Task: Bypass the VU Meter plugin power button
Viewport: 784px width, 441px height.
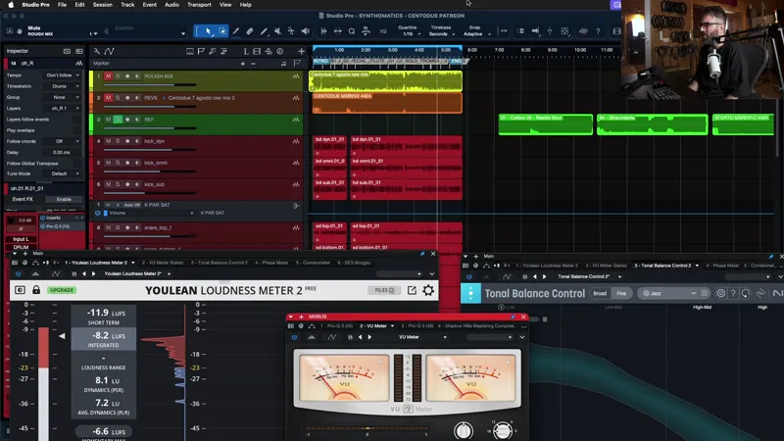Action: 294,337
